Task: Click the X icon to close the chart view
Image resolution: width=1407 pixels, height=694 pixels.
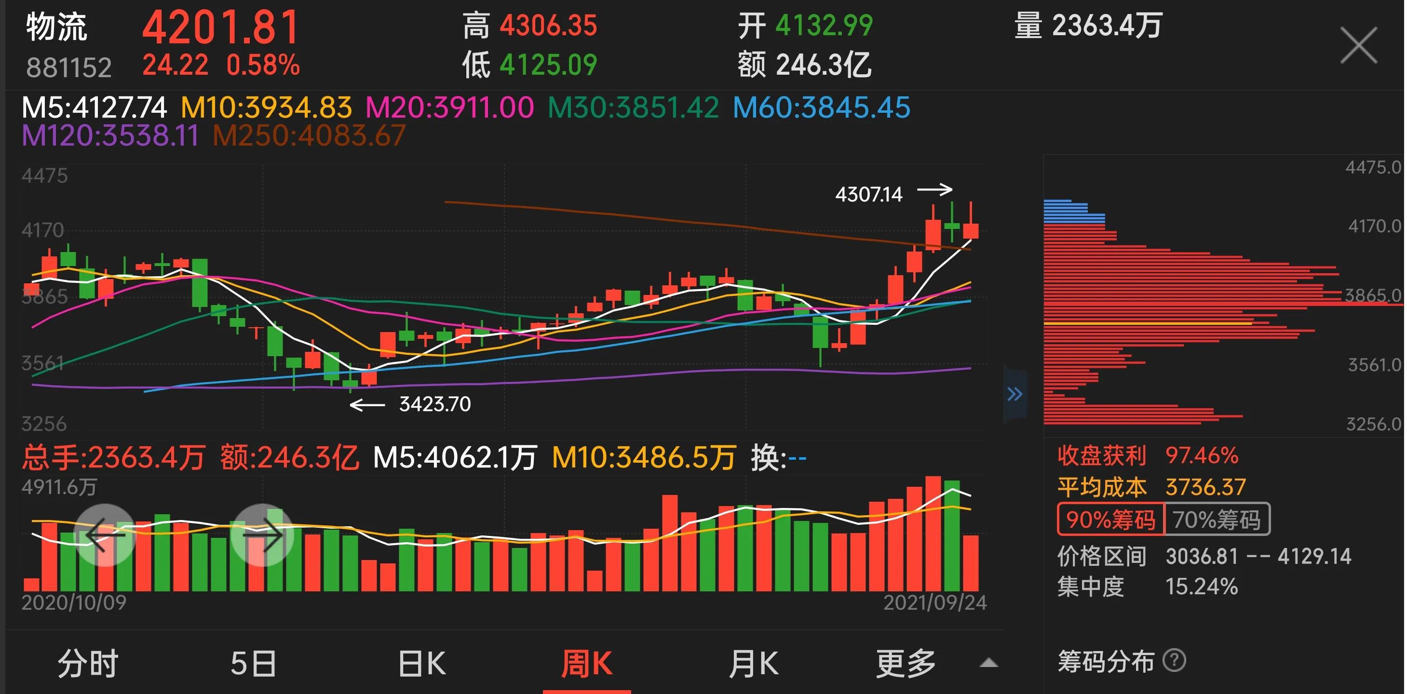Action: point(1358,45)
